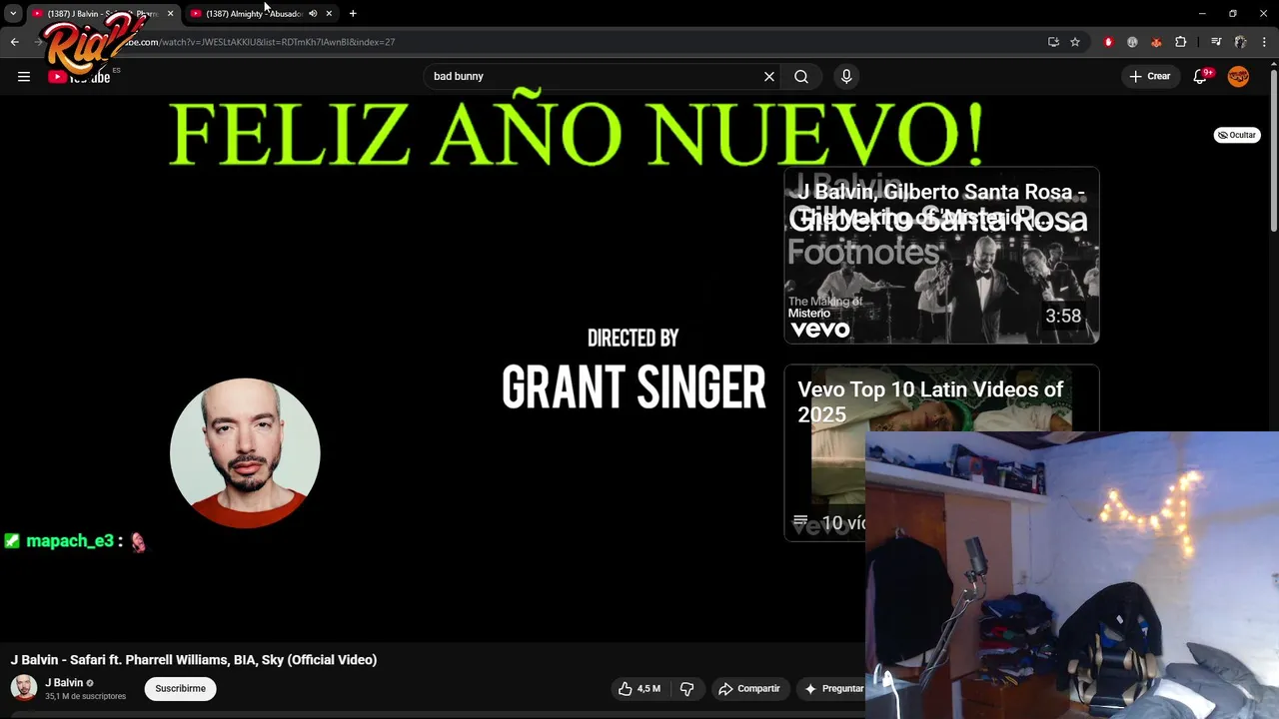Click the video title 'J Balvin - Safari'

(194, 660)
